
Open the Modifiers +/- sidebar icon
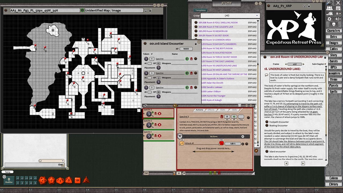pos(338,19)
